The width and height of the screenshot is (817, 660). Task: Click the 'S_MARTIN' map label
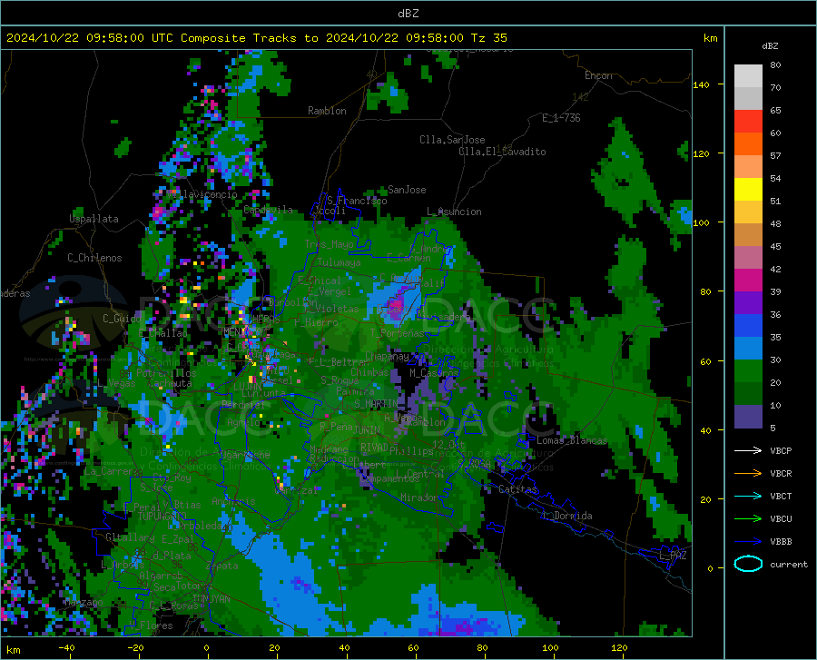(376, 404)
